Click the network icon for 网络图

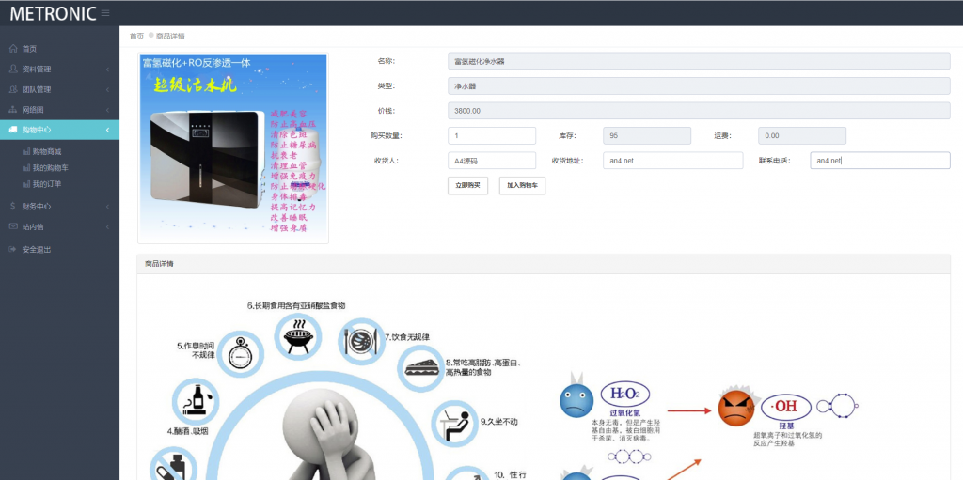11,109
